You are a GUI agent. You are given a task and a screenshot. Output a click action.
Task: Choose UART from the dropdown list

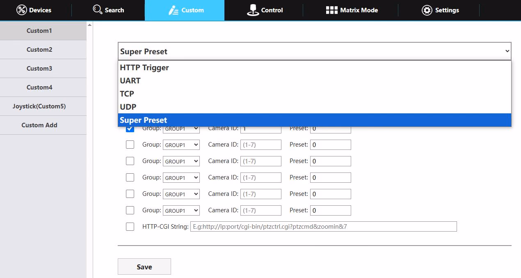point(315,80)
